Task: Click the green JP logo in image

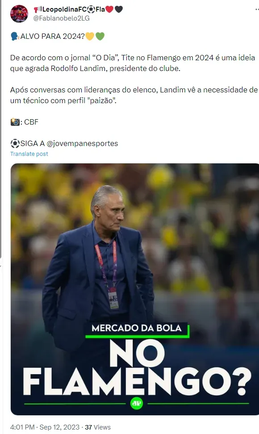Action: point(136,404)
